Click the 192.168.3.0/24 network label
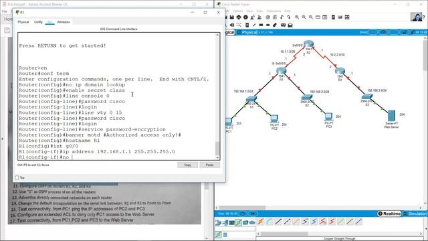The image size is (428, 241). coord(377,90)
